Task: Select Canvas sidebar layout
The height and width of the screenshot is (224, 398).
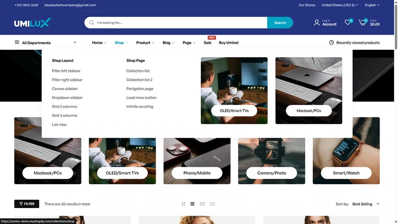Action: coord(65,89)
